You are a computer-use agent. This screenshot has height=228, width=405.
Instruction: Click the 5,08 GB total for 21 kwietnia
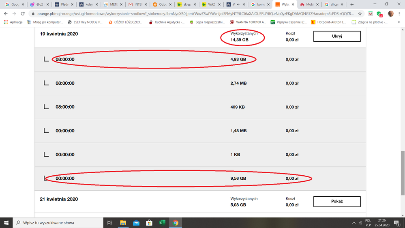(238, 205)
